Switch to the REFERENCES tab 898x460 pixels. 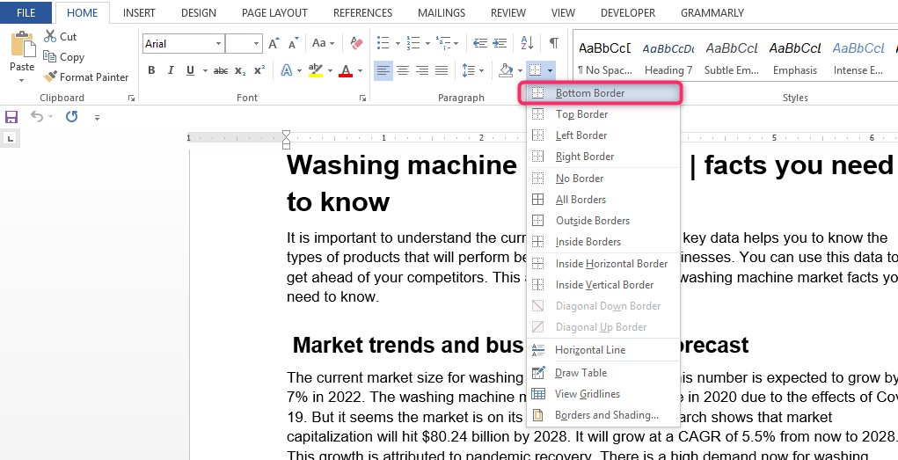click(362, 12)
